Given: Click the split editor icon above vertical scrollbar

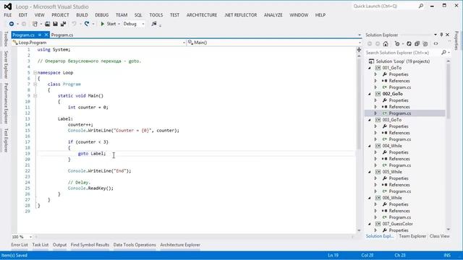Looking at the screenshot, I should point(359,50).
